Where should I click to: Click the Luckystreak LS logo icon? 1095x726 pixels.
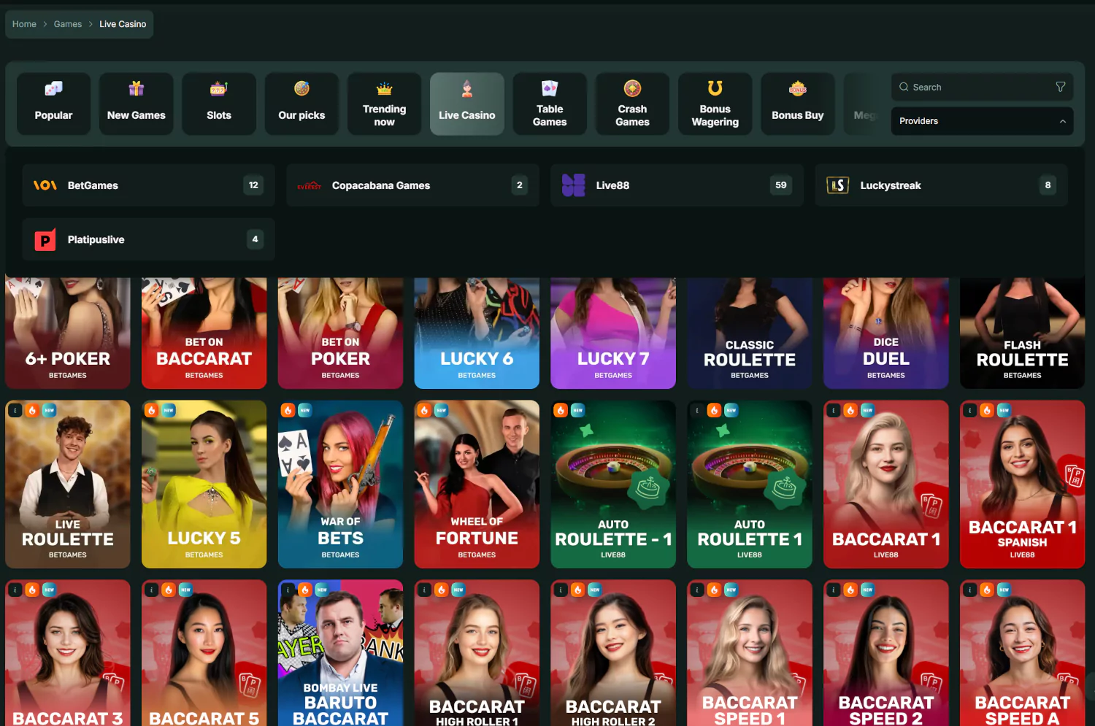pyautogui.click(x=837, y=185)
